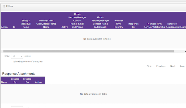
Task: Sort by Nature of Relationship column
Action: (172, 25)
